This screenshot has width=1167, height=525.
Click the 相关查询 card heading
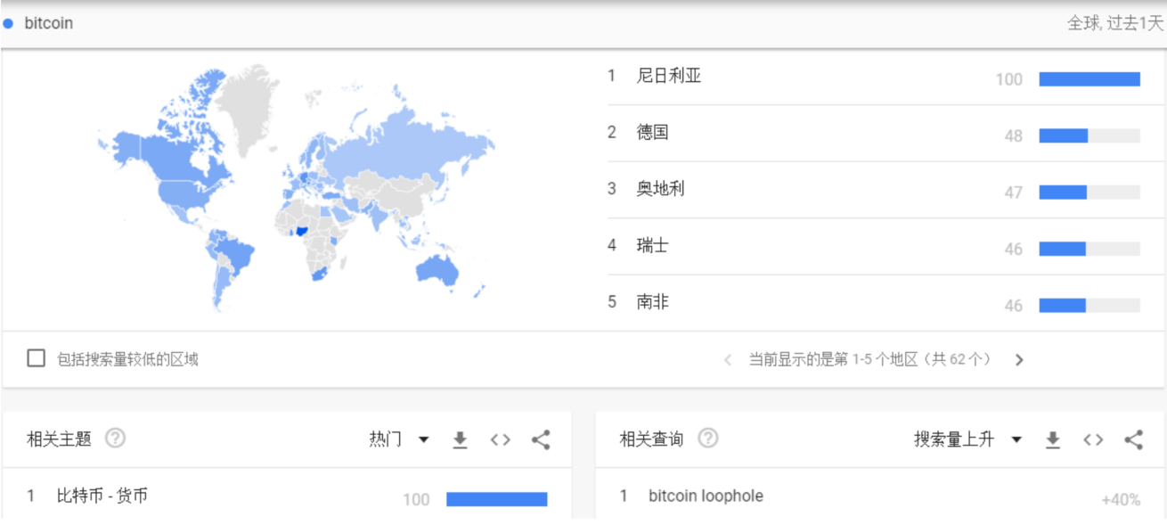pos(651,439)
